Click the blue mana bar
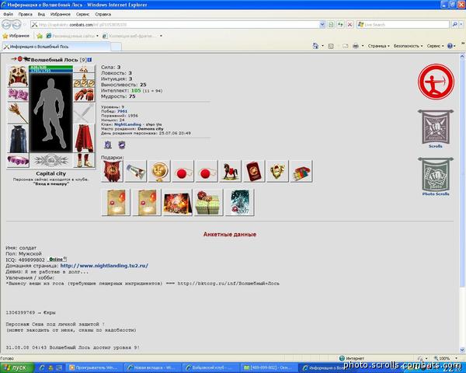Viewport: 466px width, 373px height. tap(51, 71)
